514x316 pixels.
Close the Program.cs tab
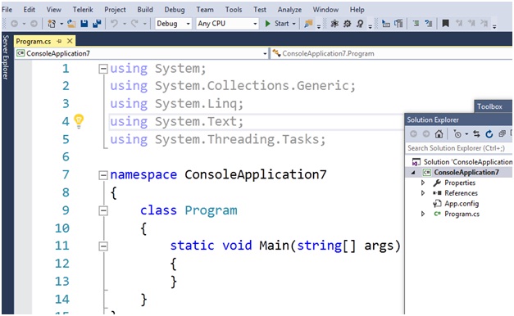click(x=70, y=41)
